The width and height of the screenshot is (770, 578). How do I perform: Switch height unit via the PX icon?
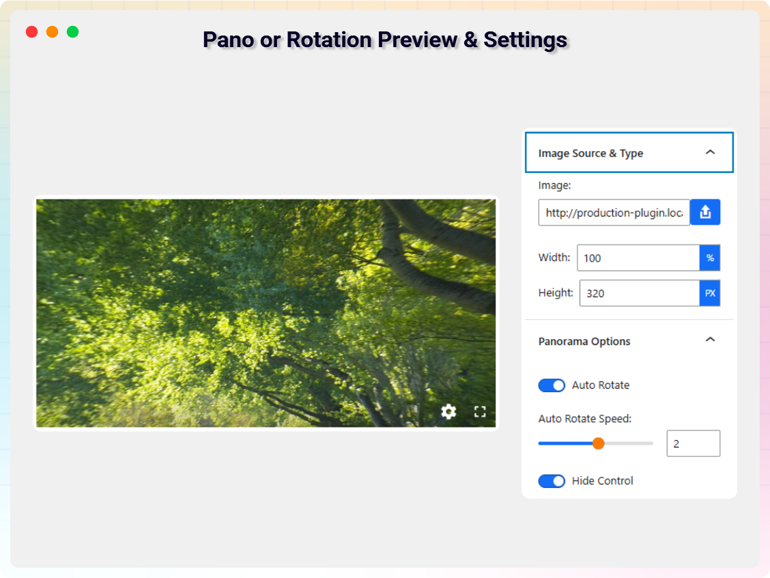point(710,292)
